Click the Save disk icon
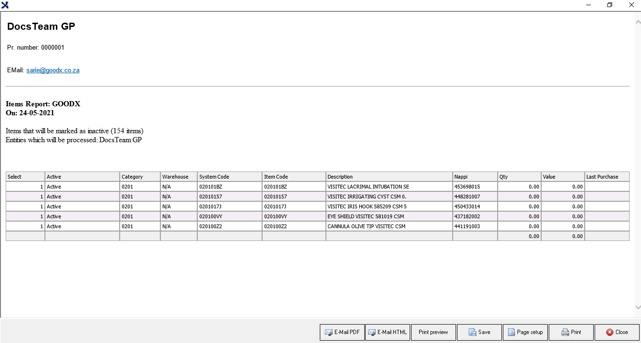641x343 pixels. 472,332
